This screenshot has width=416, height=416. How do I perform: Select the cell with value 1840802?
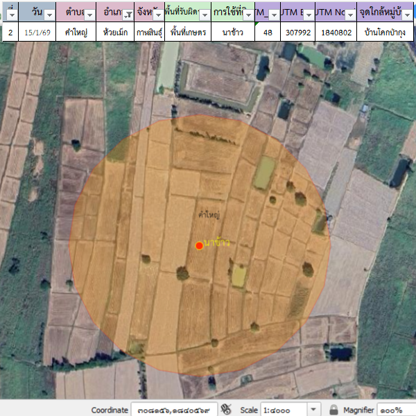click(x=336, y=32)
